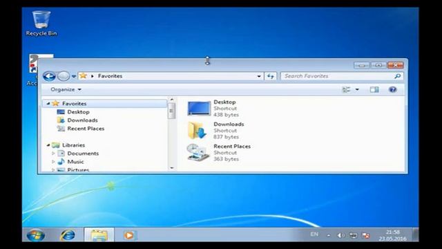Click the "837 bytes" size text

click(x=226, y=137)
